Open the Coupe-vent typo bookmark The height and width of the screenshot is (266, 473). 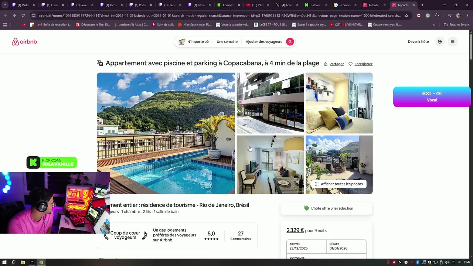tap(385, 24)
